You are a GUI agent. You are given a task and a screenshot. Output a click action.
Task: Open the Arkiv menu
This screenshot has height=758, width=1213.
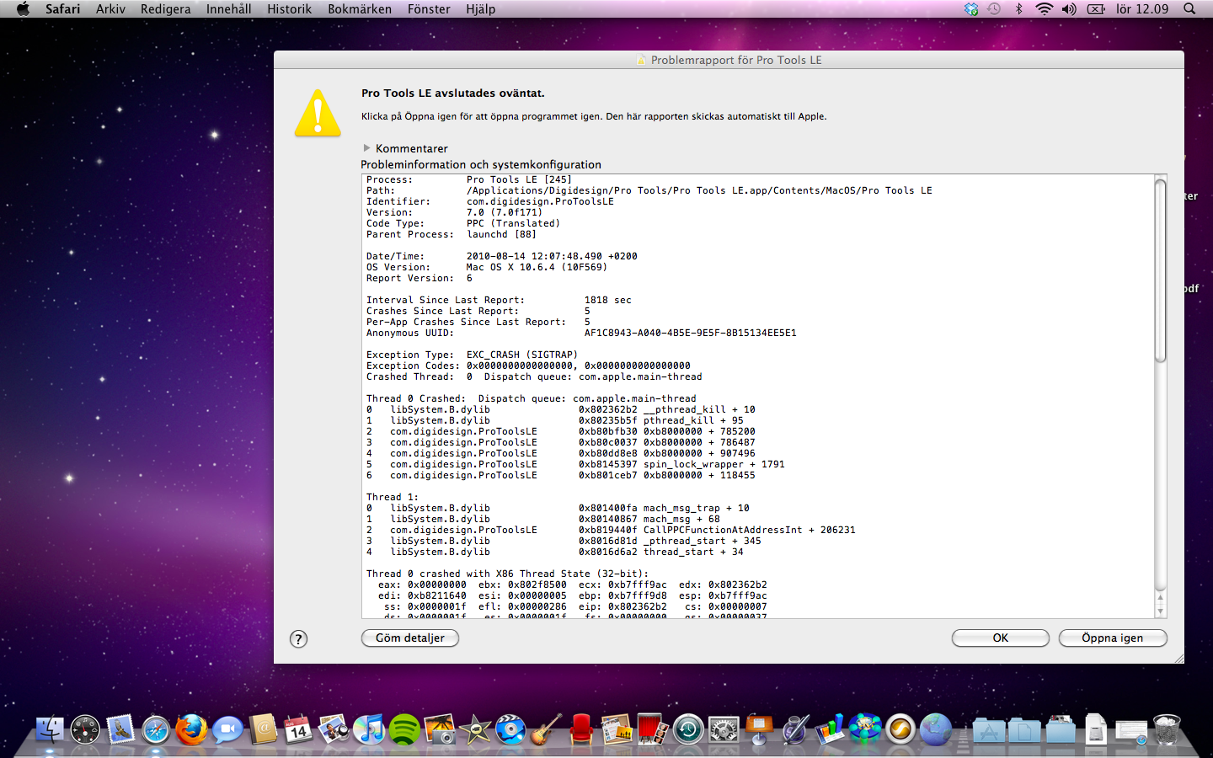[x=110, y=8]
